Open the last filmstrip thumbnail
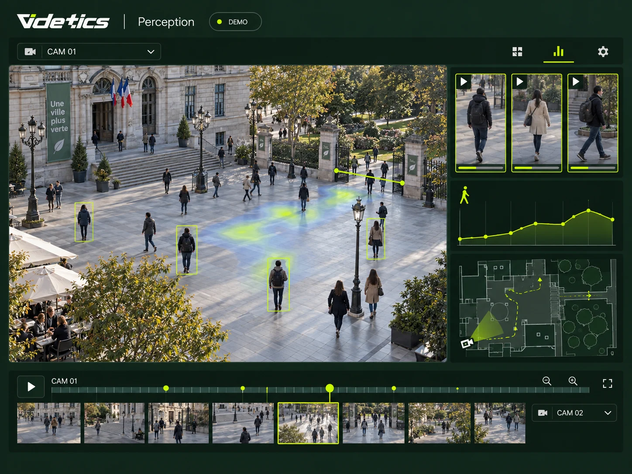 click(x=500, y=423)
